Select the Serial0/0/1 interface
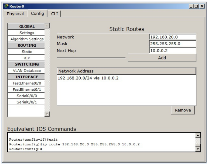208x164 pixels. tap(27, 102)
